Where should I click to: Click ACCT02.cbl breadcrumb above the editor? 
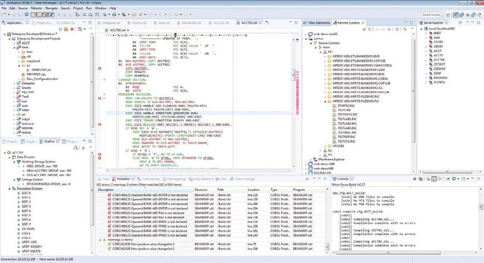tap(118, 30)
